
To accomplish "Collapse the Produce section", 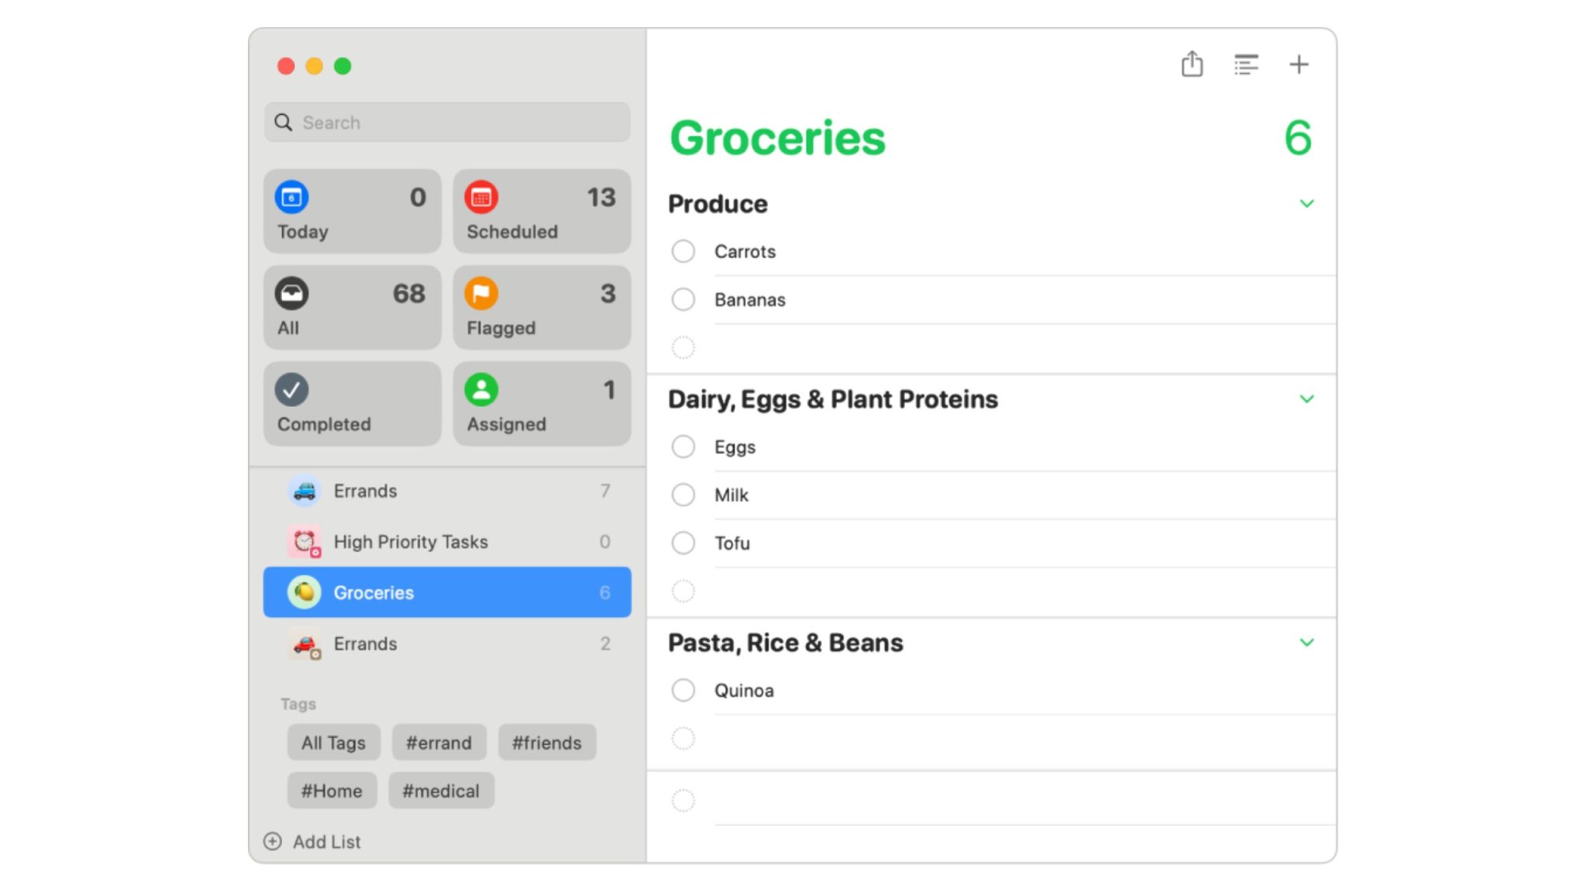I will (1306, 204).
